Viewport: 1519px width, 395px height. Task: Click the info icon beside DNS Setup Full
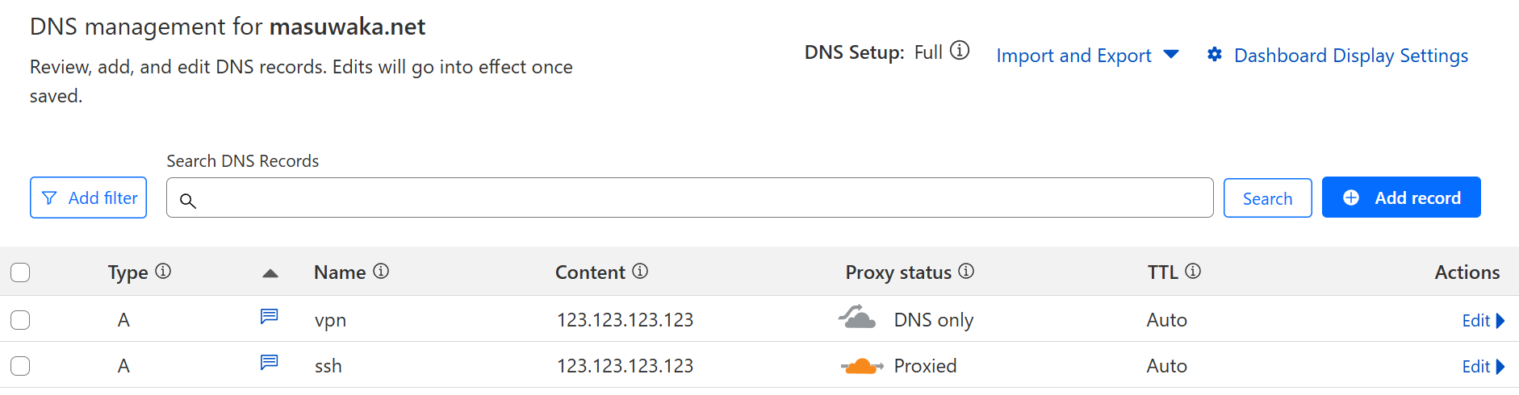(x=960, y=51)
